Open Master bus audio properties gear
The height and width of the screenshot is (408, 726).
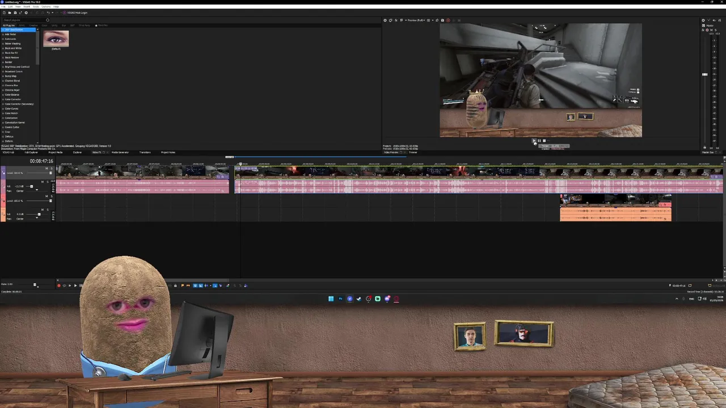coord(703,20)
